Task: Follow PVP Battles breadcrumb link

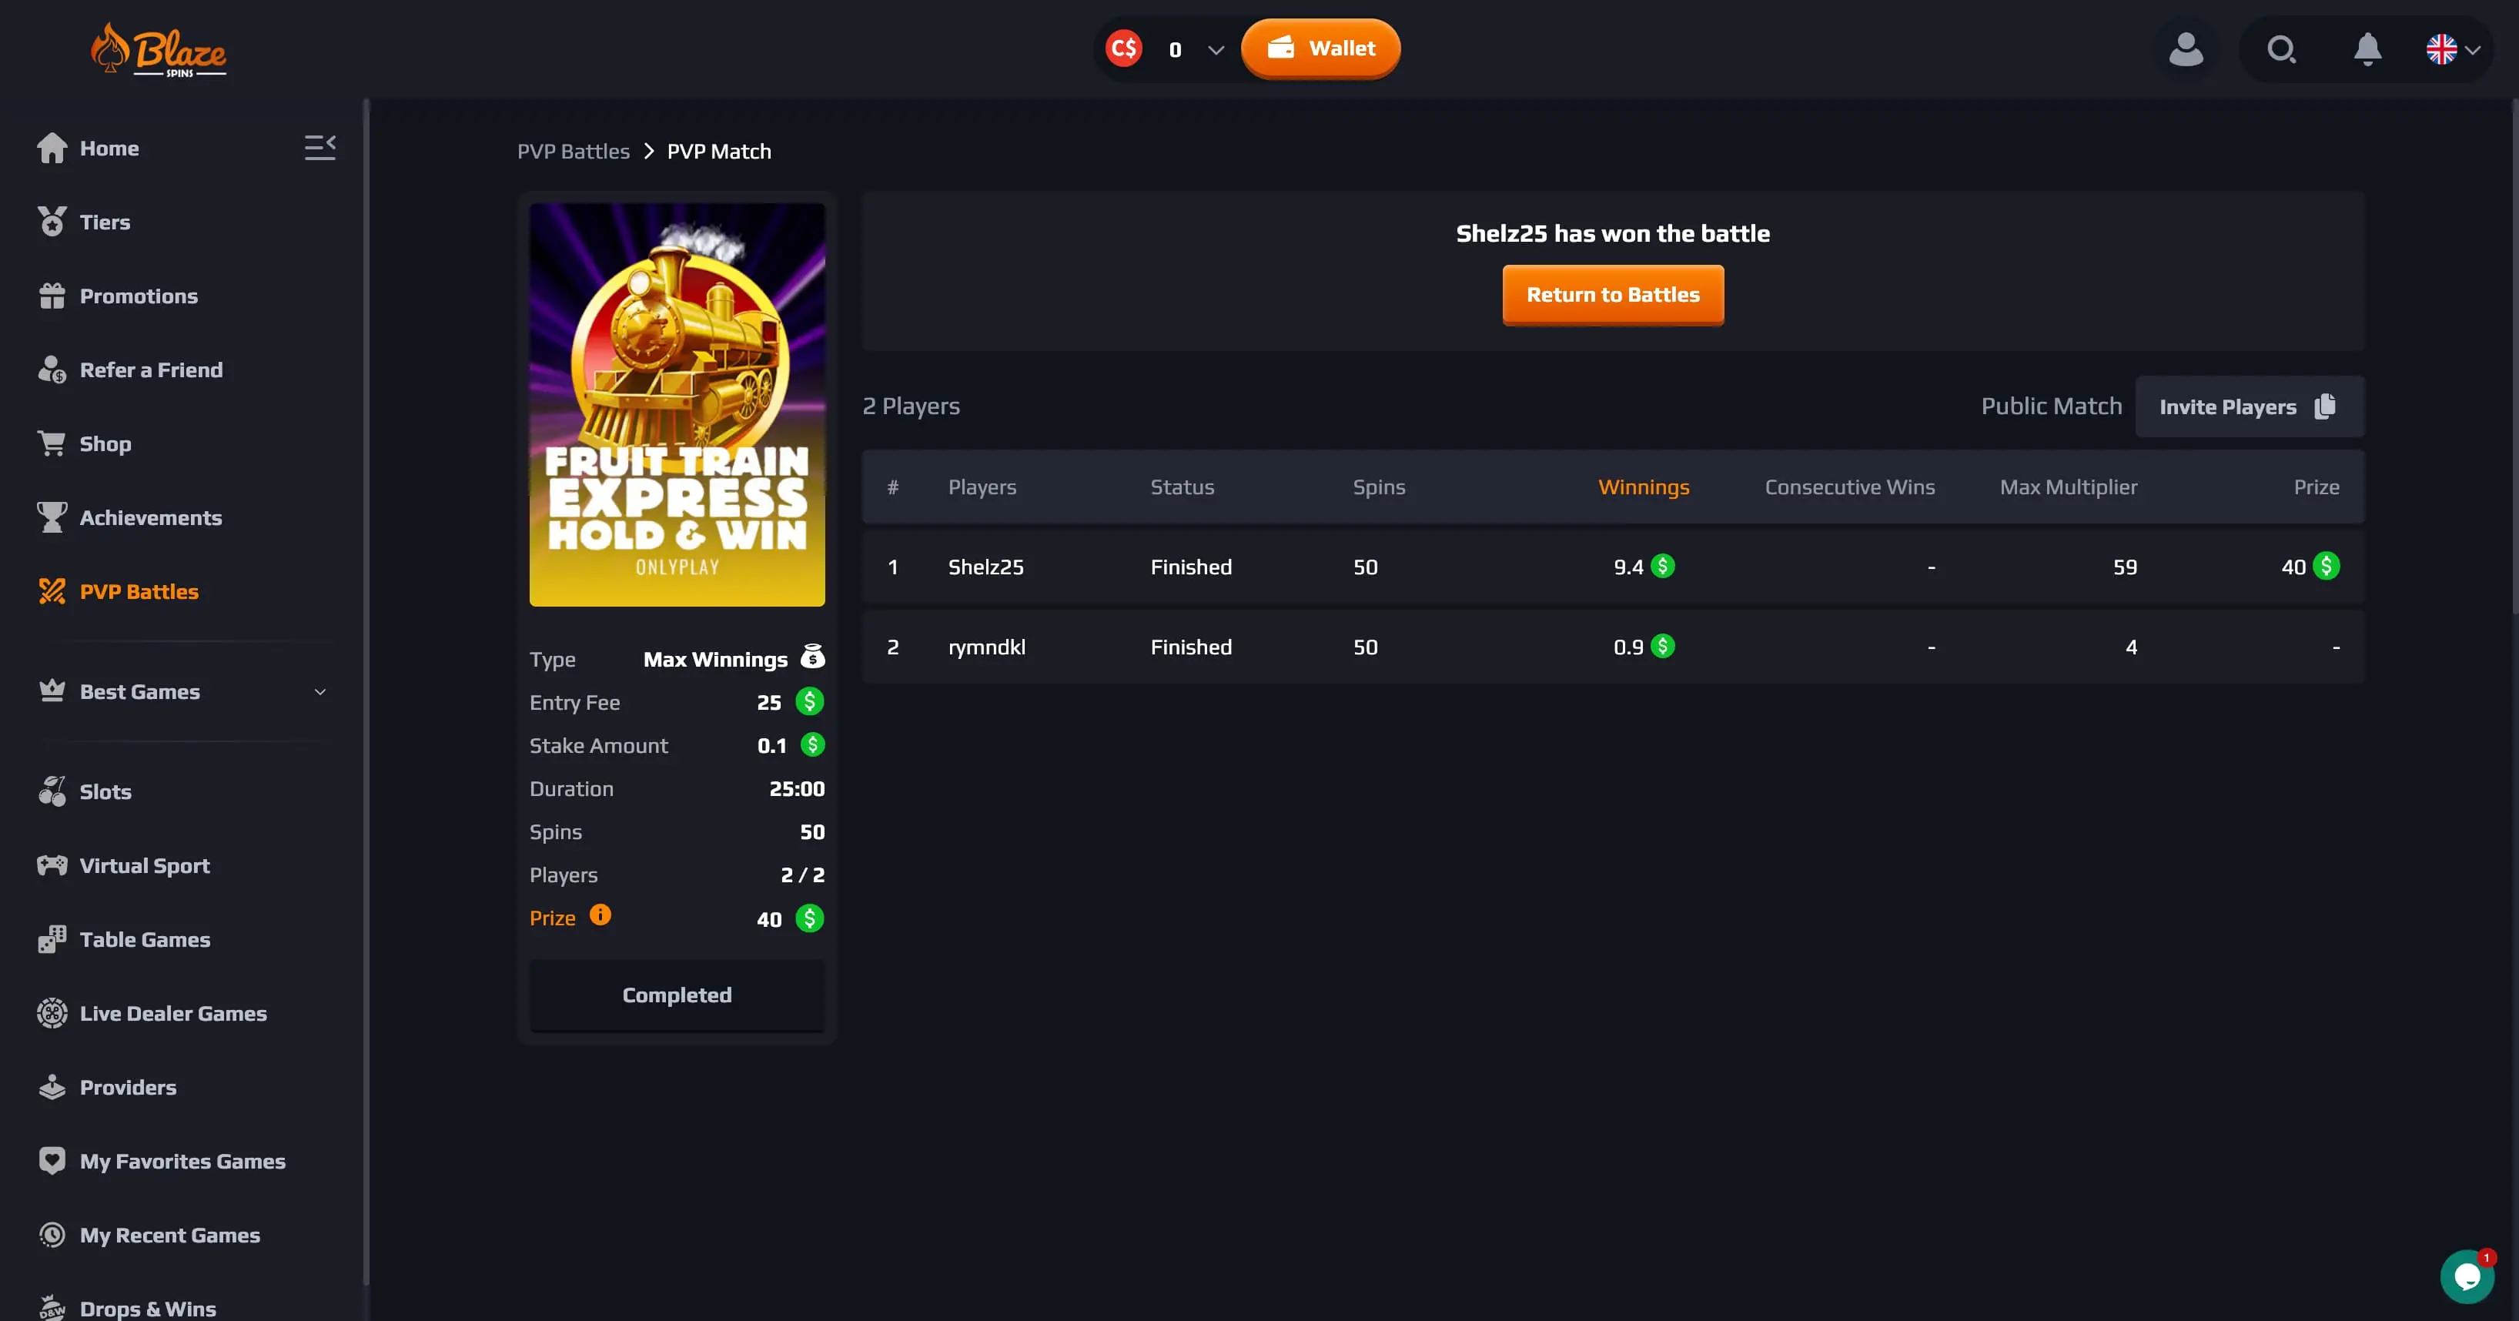Action: [573, 152]
